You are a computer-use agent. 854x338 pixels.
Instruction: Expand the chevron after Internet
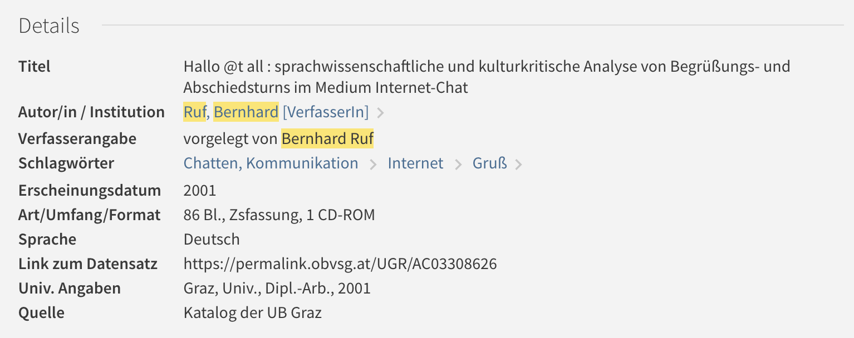459,165
